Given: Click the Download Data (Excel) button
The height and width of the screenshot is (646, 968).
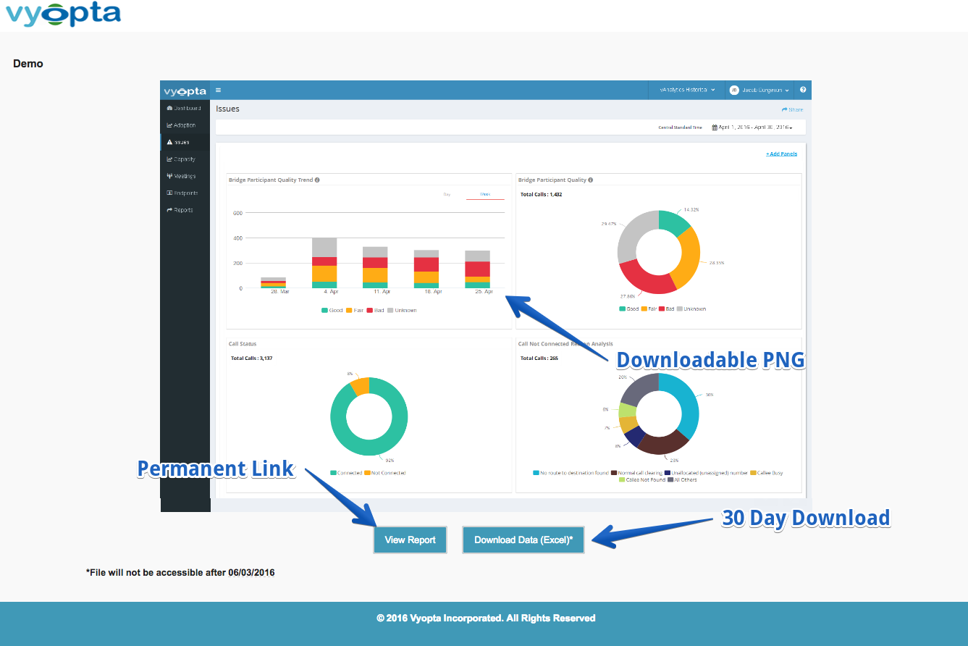Looking at the screenshot, I should [x=523, y=540].
